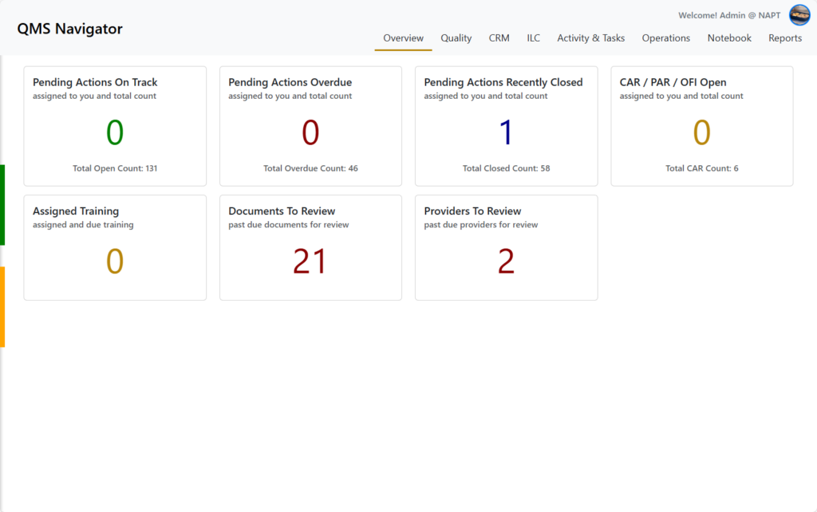Screen dimensions: 817x512
Task: Navigate to the Reports menu
Action: (x=785, y=38)
